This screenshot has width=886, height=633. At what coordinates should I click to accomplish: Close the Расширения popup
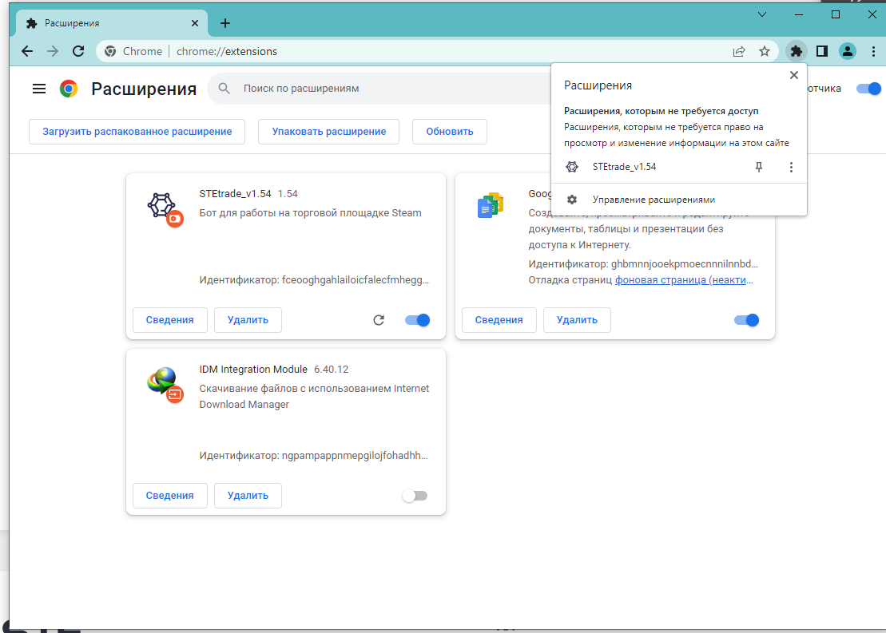click(x=794, y=75)
